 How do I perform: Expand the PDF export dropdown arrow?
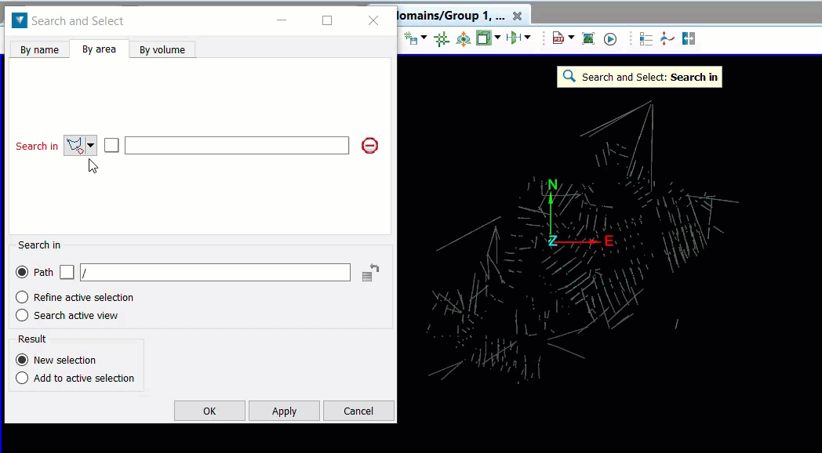click(x=571, y=38)
